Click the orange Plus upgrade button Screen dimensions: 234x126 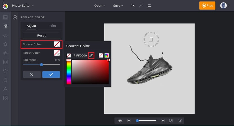207,6
